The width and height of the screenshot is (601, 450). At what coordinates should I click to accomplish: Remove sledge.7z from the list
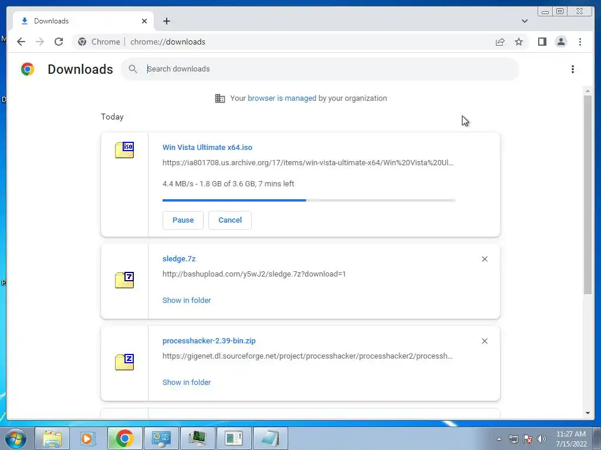tap(484, 259)
